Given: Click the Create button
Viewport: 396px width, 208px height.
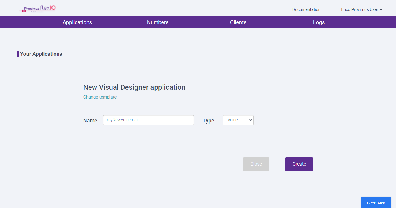Looking at the screenshot, I should click(x=299, y=164).
